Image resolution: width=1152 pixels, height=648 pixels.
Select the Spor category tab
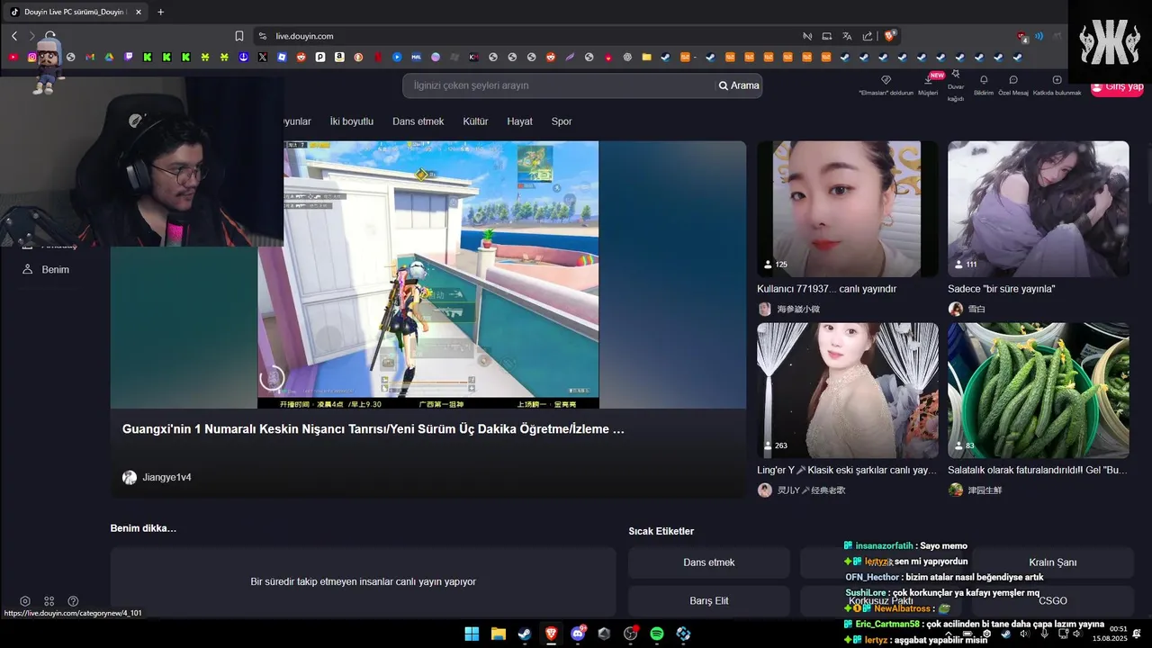pyautogui.click(x=562, y=121)
